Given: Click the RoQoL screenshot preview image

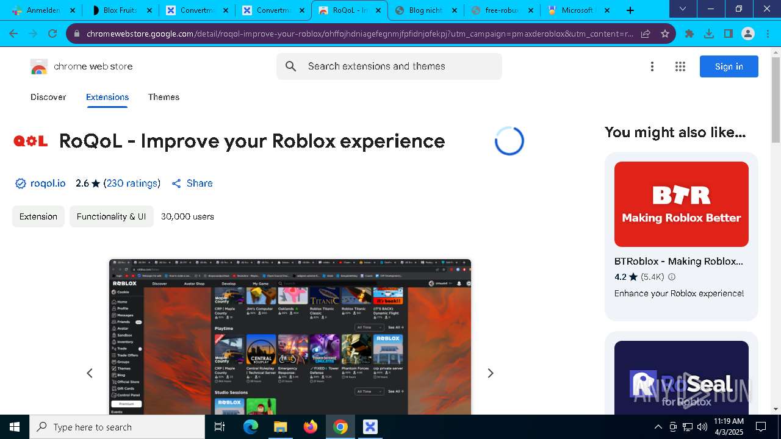Looking at the screenshot, I should 290,337.
